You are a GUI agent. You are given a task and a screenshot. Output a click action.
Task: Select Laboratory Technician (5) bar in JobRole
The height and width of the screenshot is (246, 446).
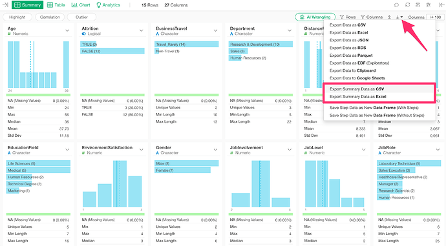coord(409,163)
